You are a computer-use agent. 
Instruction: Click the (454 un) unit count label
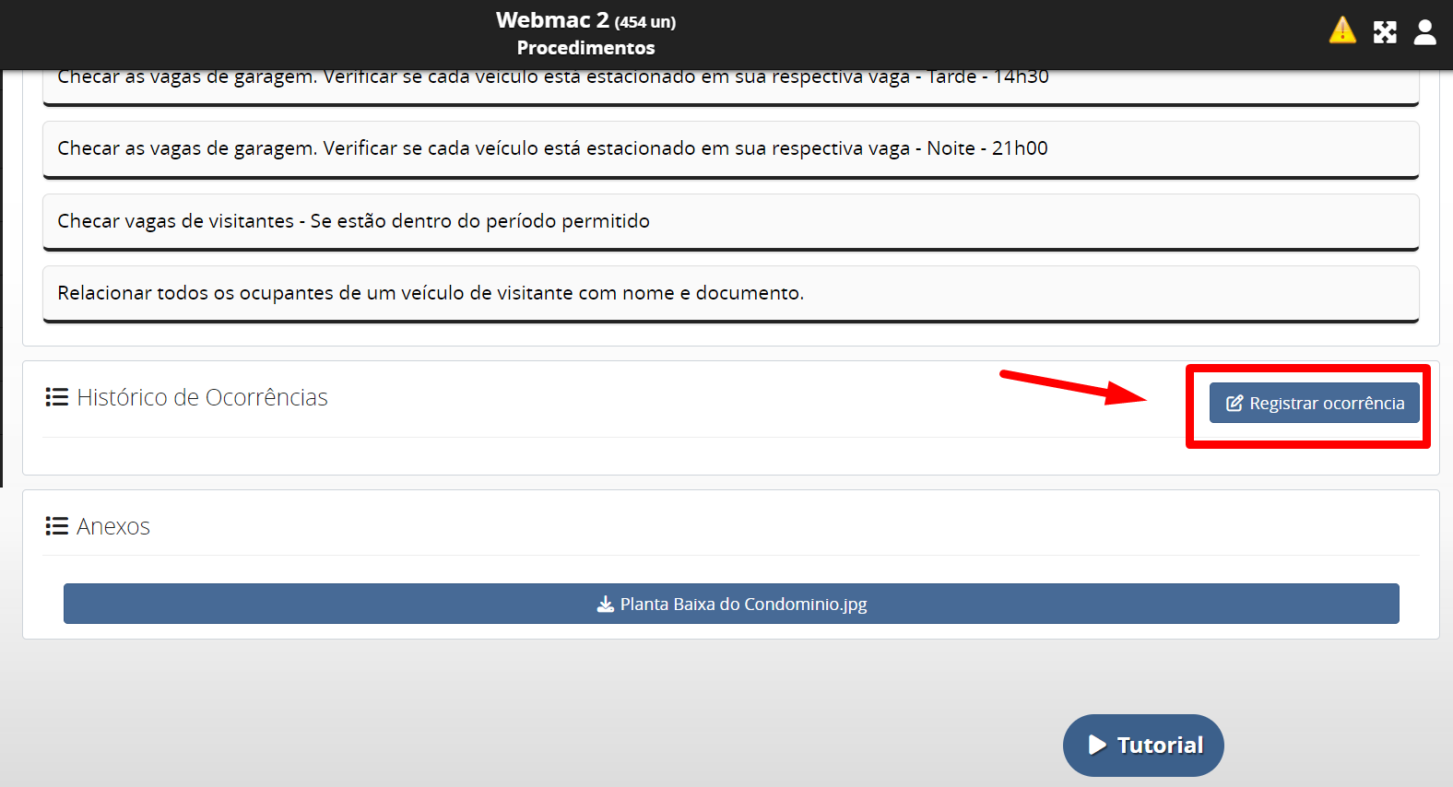[645, 22]
